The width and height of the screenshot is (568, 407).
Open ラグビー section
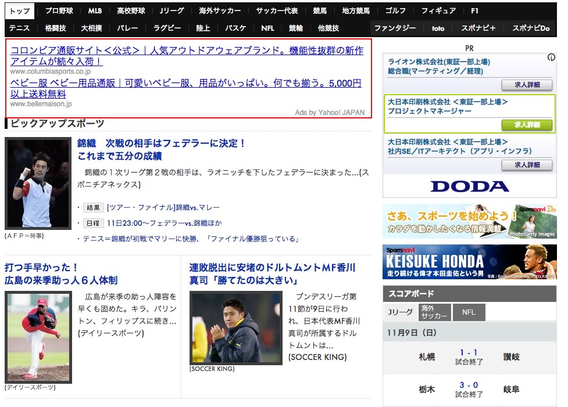(167, 28)
